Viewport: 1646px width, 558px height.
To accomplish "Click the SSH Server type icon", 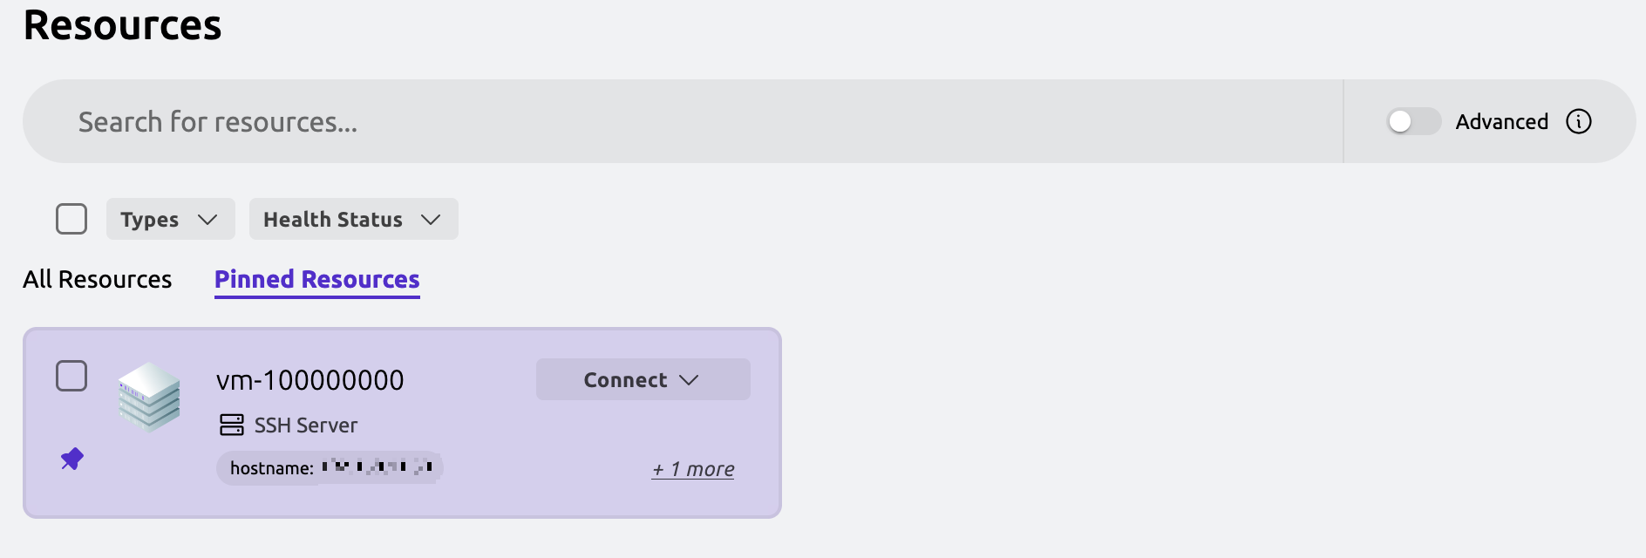I will click(232, 425).
